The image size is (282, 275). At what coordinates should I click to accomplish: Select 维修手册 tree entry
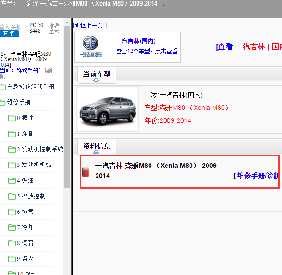(x=19, y=102)
